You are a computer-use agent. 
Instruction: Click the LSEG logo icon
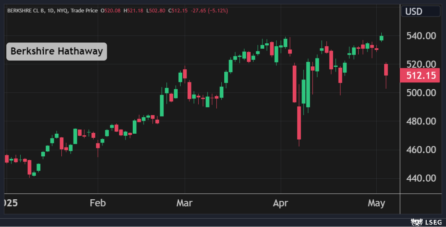[x=416, y=221]
